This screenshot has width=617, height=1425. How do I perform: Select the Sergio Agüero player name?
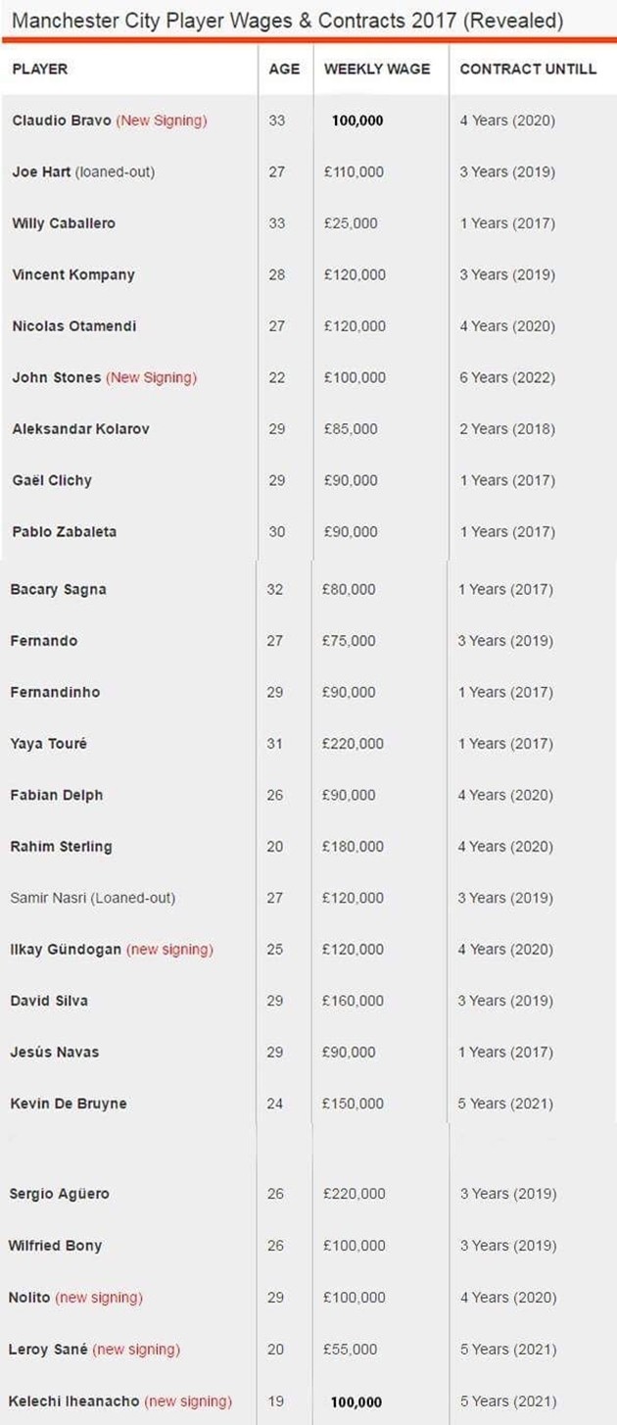59,1194
